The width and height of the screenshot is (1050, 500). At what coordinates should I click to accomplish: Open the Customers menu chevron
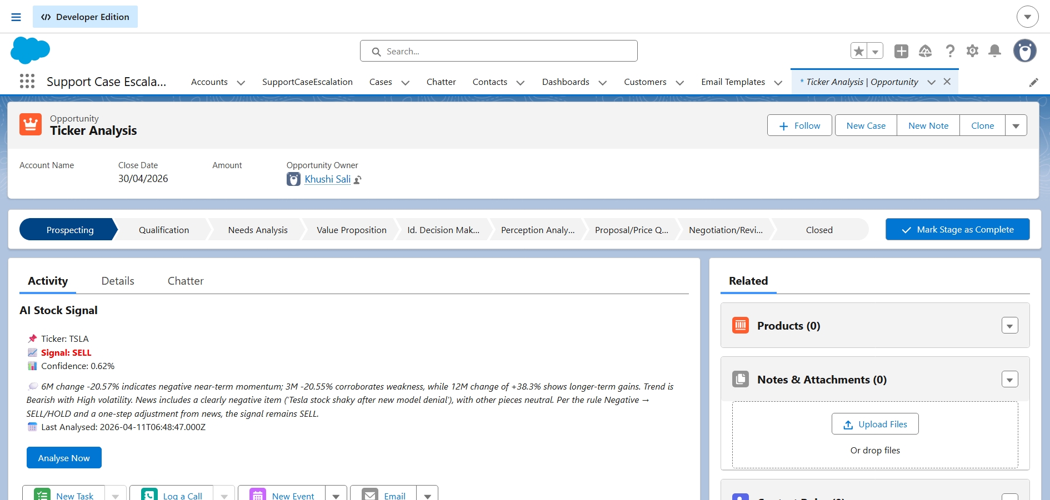(680, 83)
